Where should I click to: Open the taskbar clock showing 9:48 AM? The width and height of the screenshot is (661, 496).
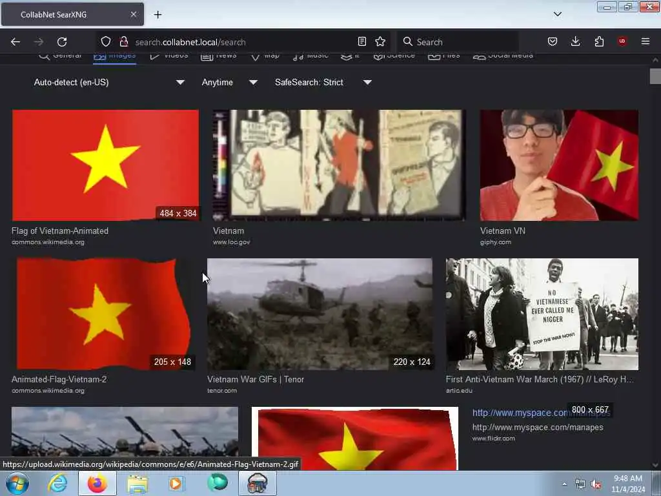tap(628, 484)
